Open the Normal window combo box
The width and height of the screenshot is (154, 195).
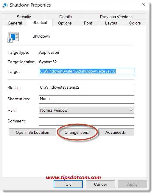[86, 110]
